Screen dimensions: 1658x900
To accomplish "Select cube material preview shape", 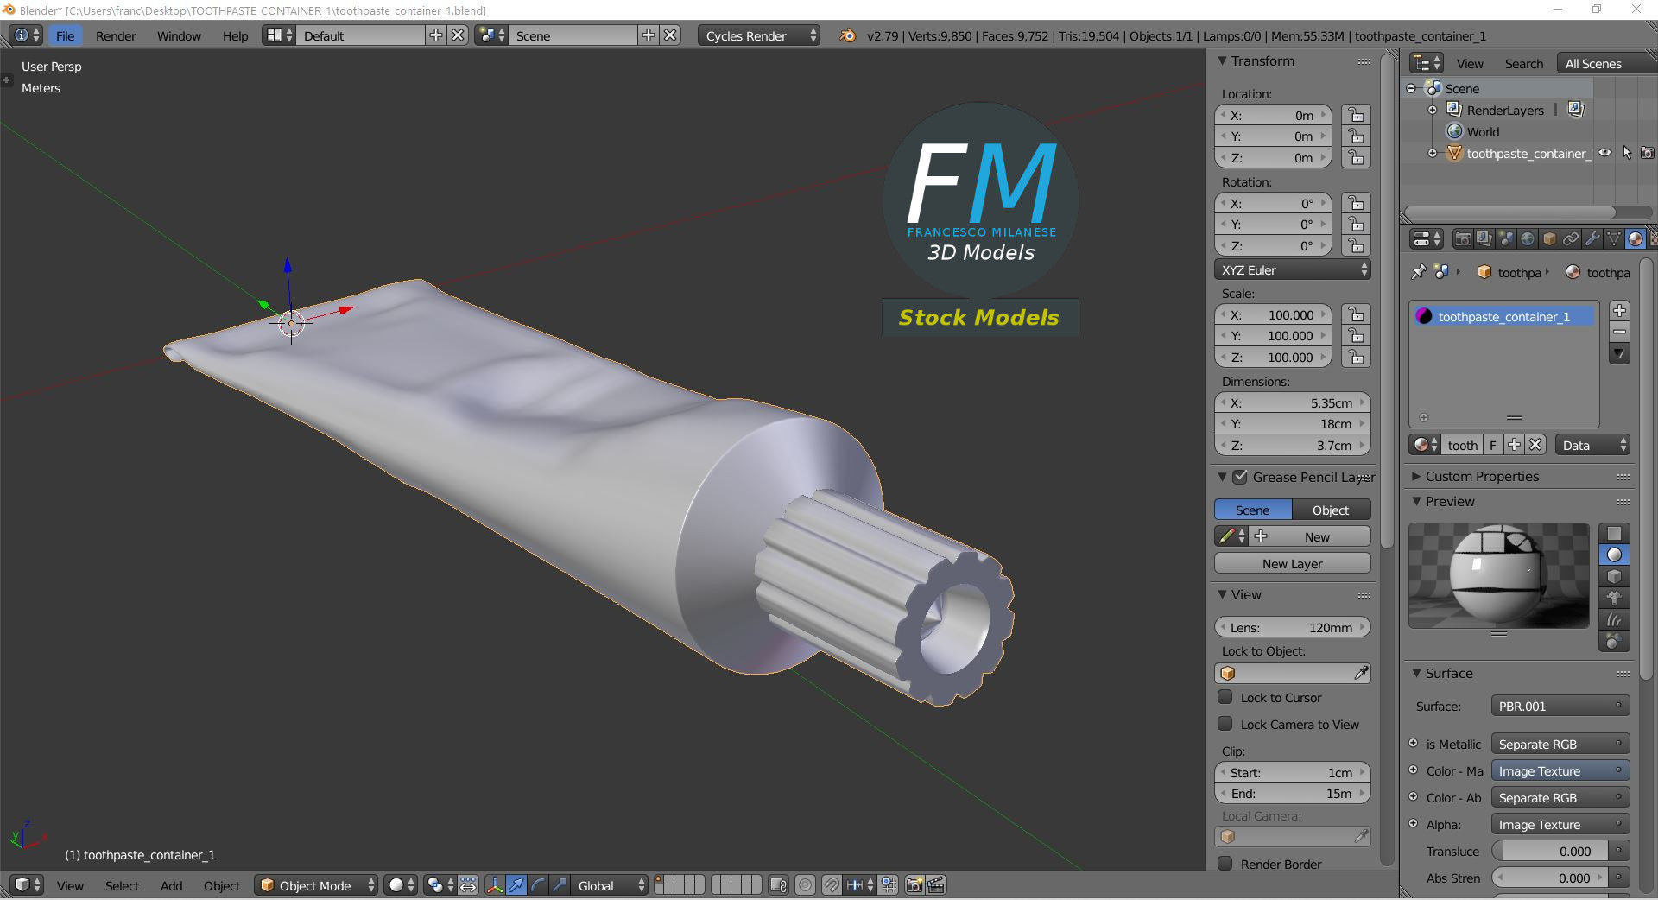I will point(1614,576).
